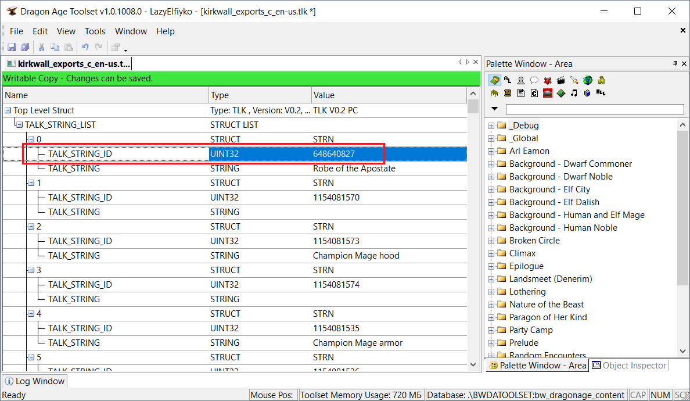The width and height of the screenshot is (690, 401).
Task: Switch to the Object Inspector tab
Action: pyautogui.click(x=629, y=366)
